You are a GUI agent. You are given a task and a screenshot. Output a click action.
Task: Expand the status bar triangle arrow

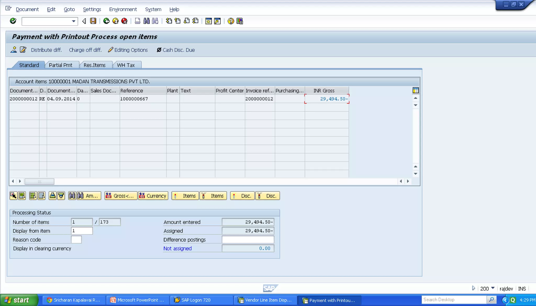pos(473,288)
